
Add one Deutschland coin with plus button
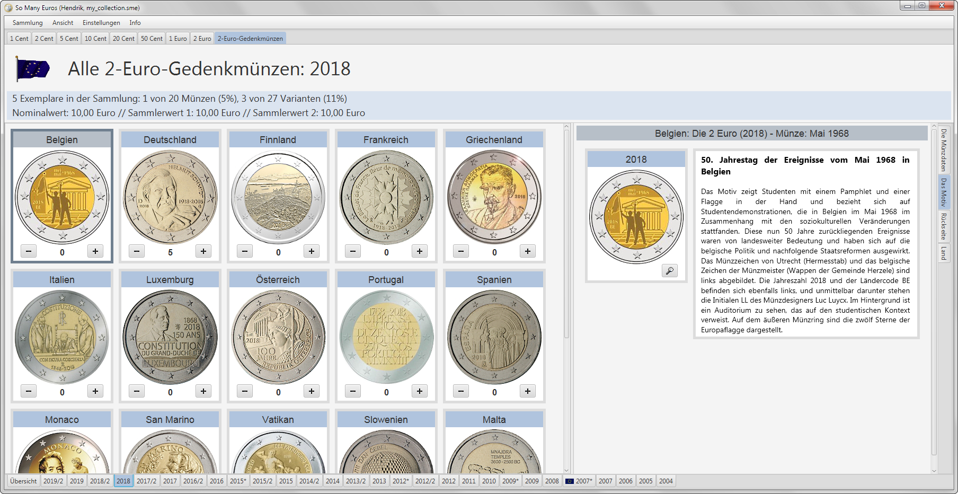click(203, 251)
